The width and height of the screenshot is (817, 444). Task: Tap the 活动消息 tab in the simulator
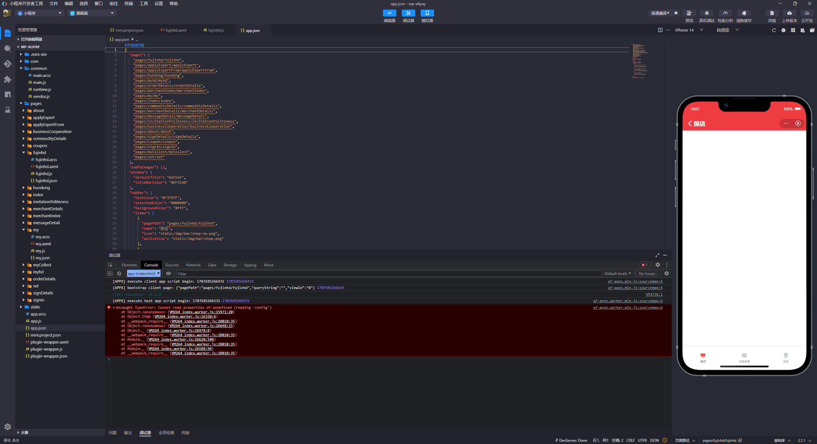click(744, 358)
